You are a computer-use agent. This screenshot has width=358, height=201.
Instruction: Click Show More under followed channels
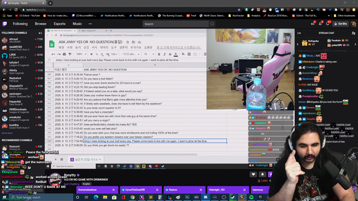click(7, 133)
